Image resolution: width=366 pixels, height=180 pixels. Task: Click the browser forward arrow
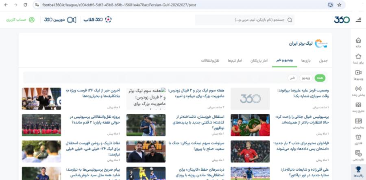[15, 5]
